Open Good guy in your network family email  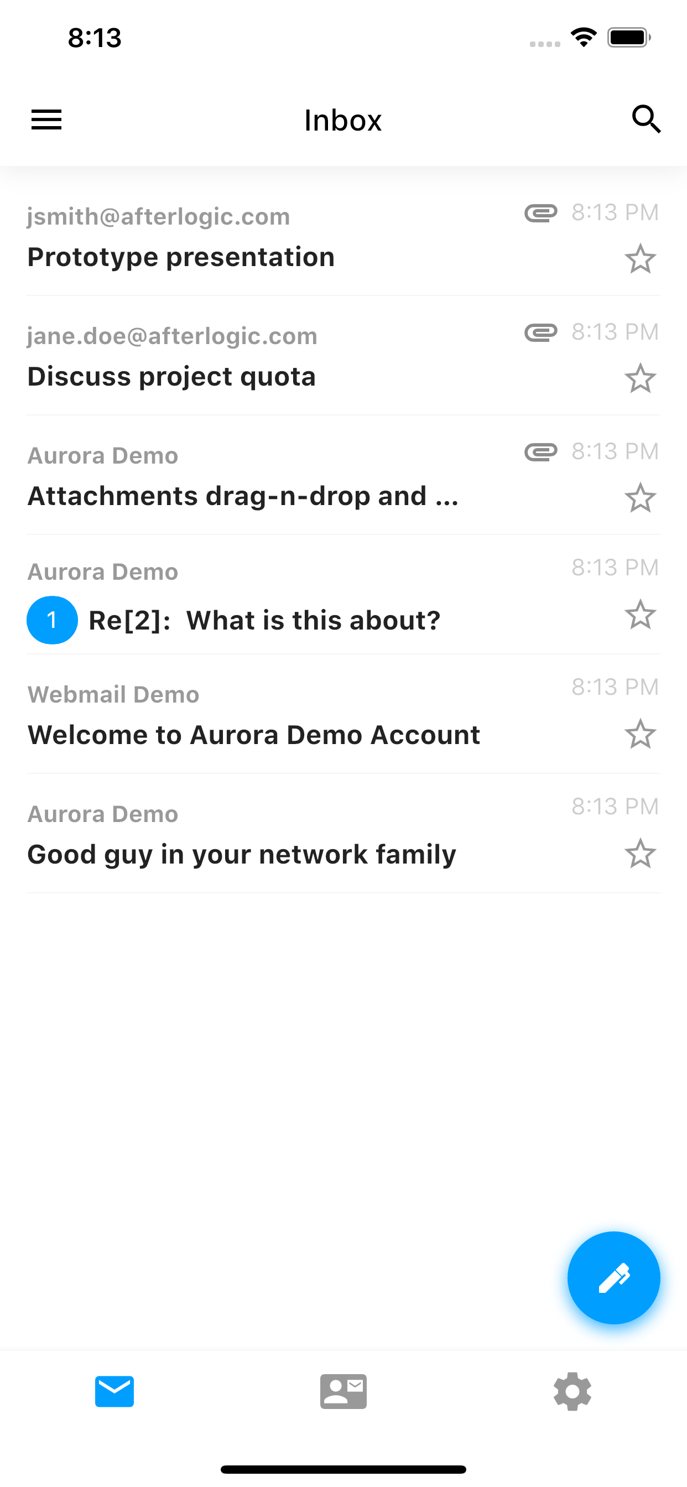click(241, 854)
